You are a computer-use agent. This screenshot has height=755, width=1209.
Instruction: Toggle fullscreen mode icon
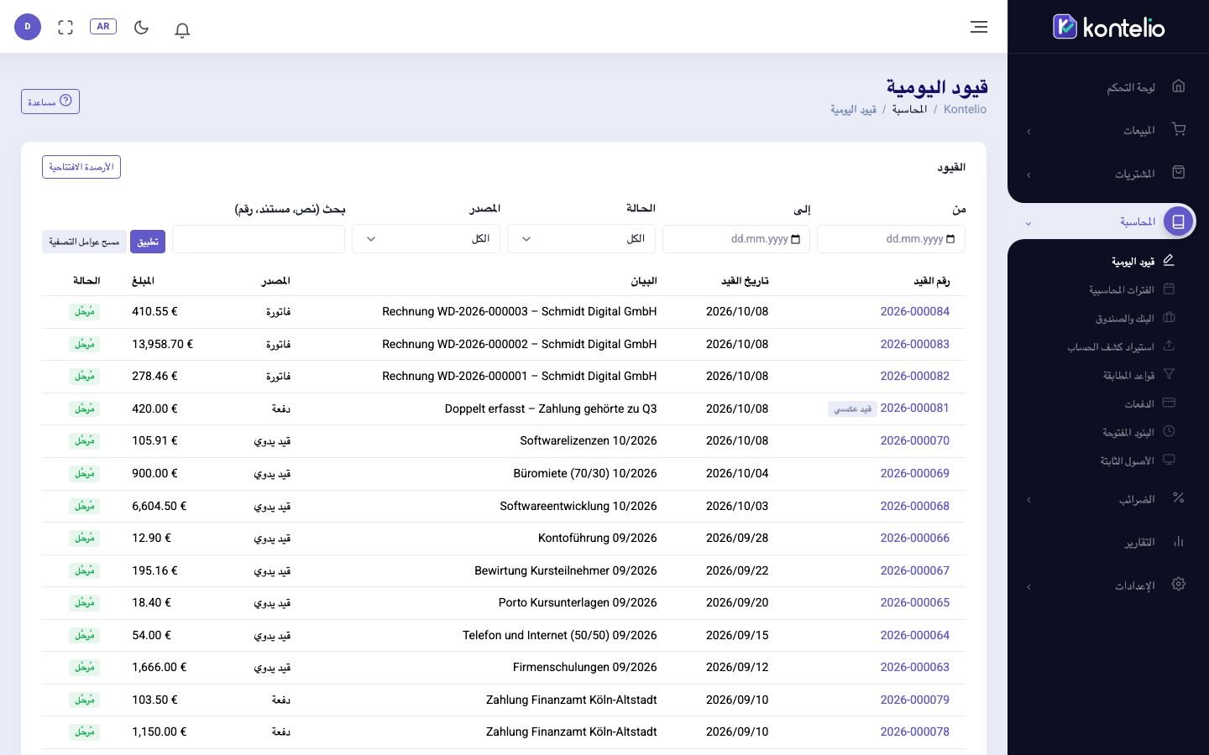point(65,28)
